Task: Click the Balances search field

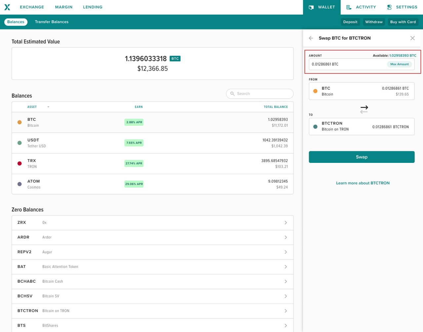Action: 260,94
